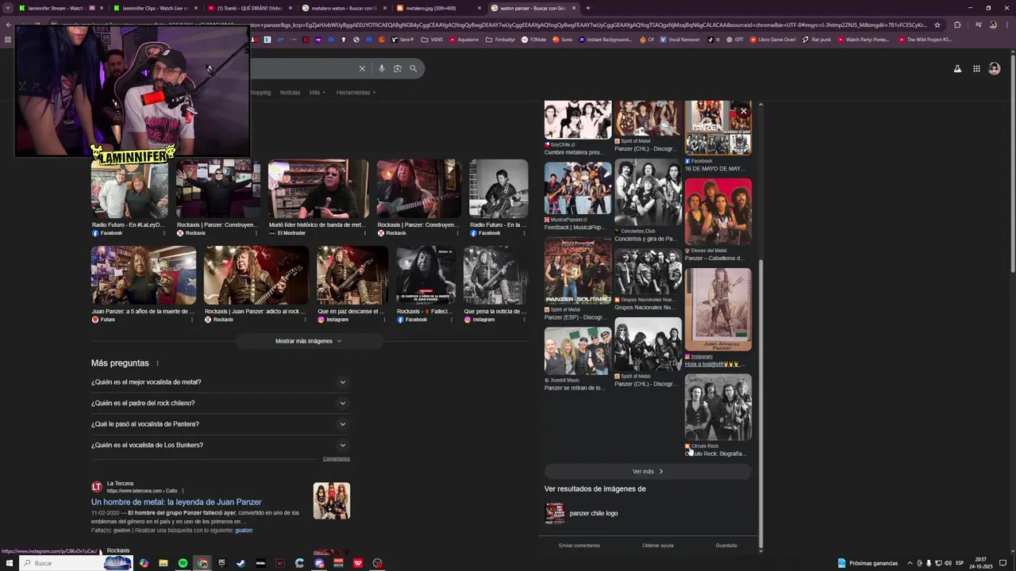Open the Windows Start menu
The image size is (1016, 571).
point(9,563)
